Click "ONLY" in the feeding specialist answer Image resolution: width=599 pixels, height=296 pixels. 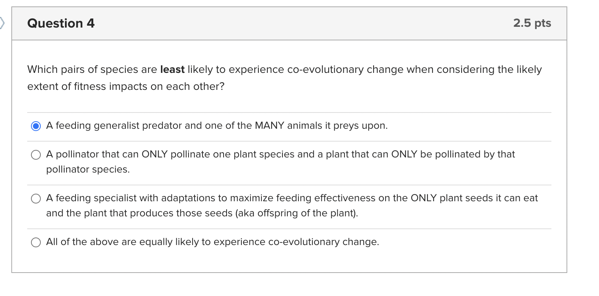(x=423, y=198)
